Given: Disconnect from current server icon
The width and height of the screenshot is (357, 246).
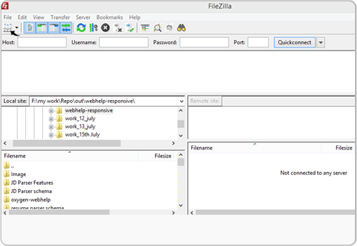Looking at the screenshot, I should [118, 28].
